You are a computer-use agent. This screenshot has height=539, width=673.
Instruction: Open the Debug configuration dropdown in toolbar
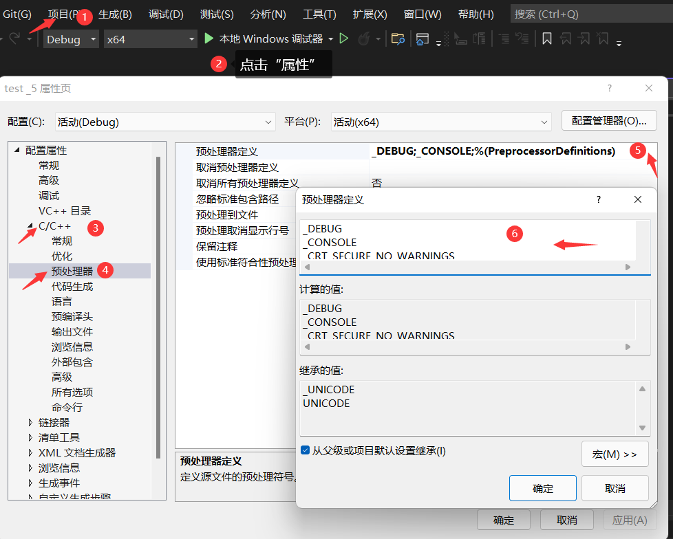point(72,39)
